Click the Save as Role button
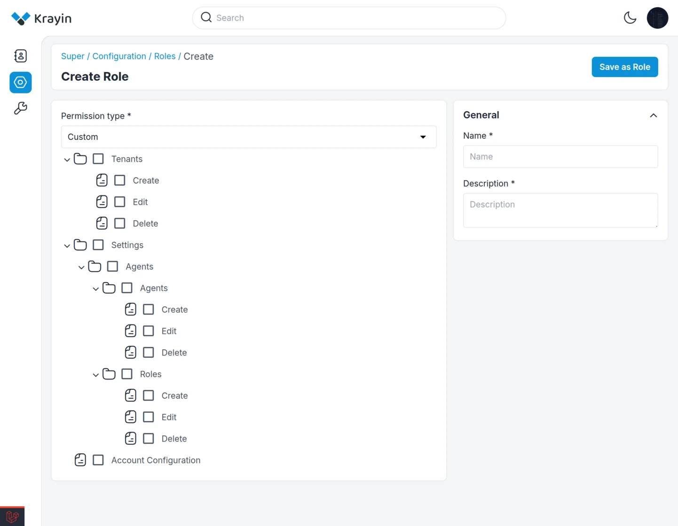Screen dimensions: 678x526 (624, 67)
